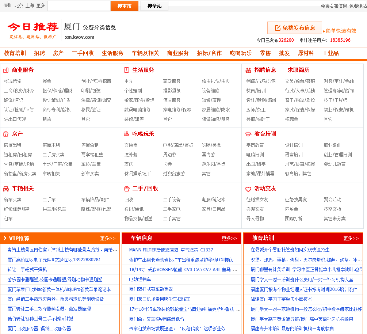The height and width of the screenshot is (334, 367).
Task: Open the 房屋出租 category link
Action: click(x=13, y=145)
